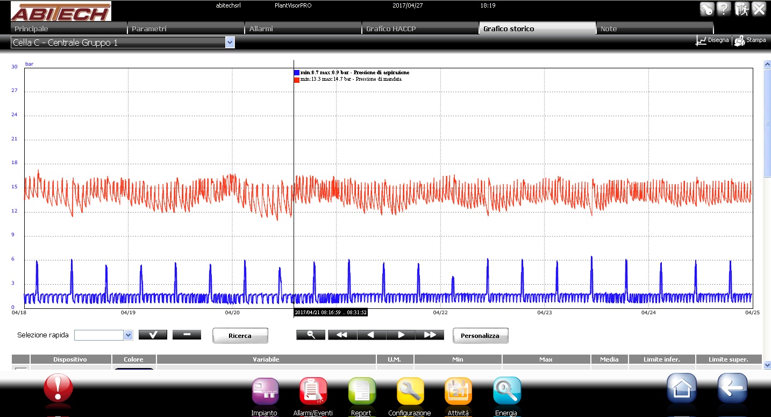Go to the home screen icon
This screenshot has width=771, height=417.
[682, 388]
